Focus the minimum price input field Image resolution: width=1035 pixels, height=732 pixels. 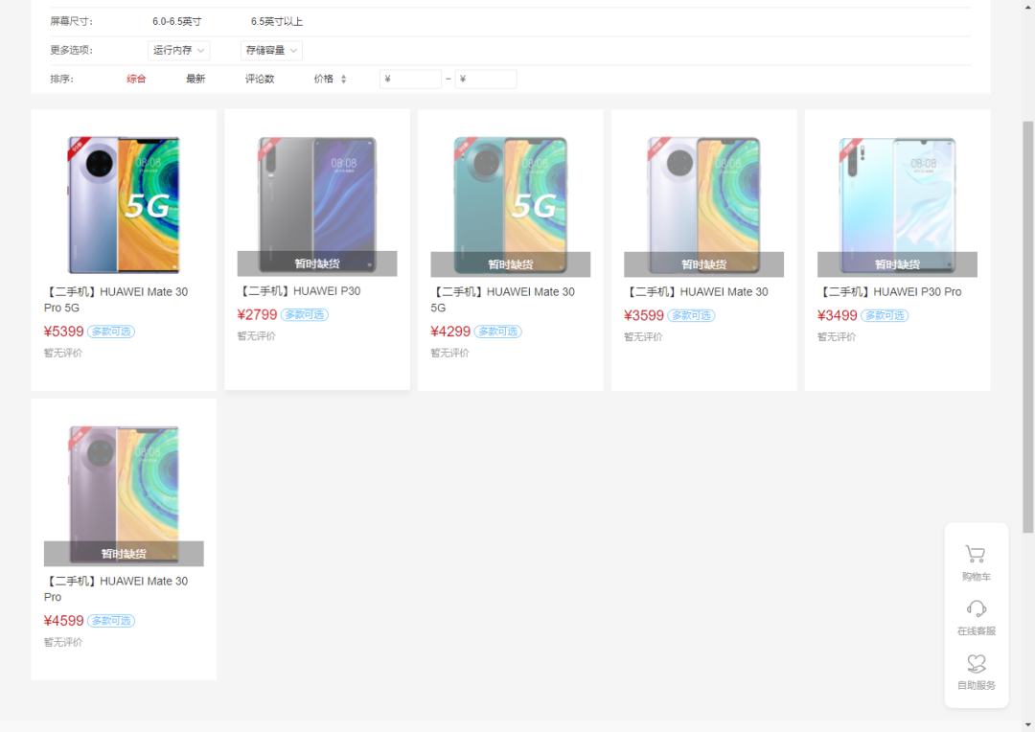(x=410, y=80)
